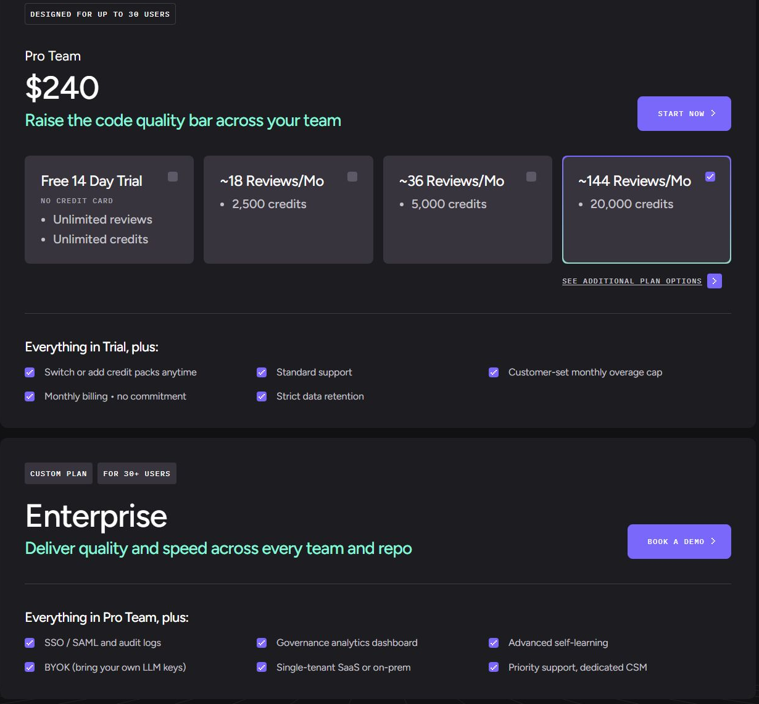Click the $240 price text

click(x=62, y=88)
